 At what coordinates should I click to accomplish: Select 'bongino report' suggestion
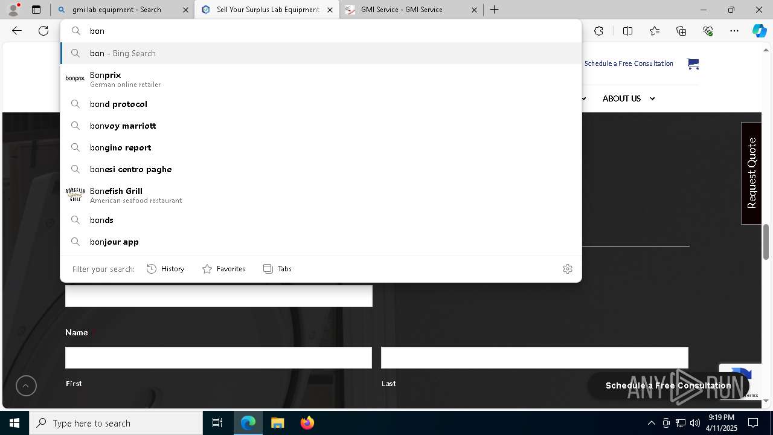[321, 147]
